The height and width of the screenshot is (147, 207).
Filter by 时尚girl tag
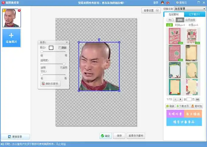180,25
